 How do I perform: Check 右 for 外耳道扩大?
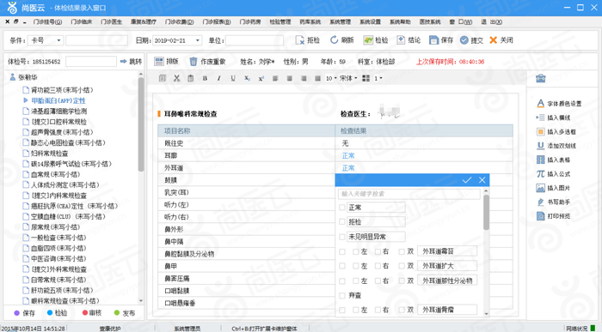378,266
